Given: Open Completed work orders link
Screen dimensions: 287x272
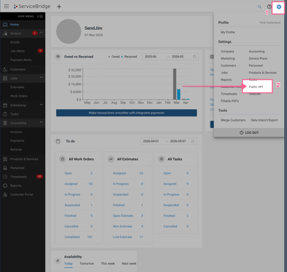Looking at the screenshot, I should [x=72, y=237].
